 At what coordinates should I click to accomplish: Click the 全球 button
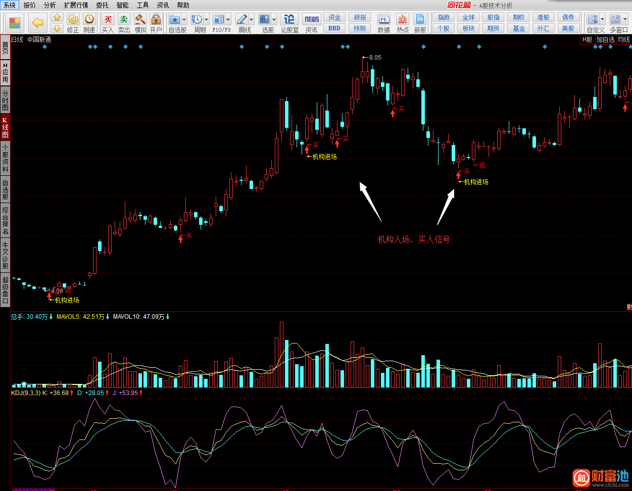[469, 17]
